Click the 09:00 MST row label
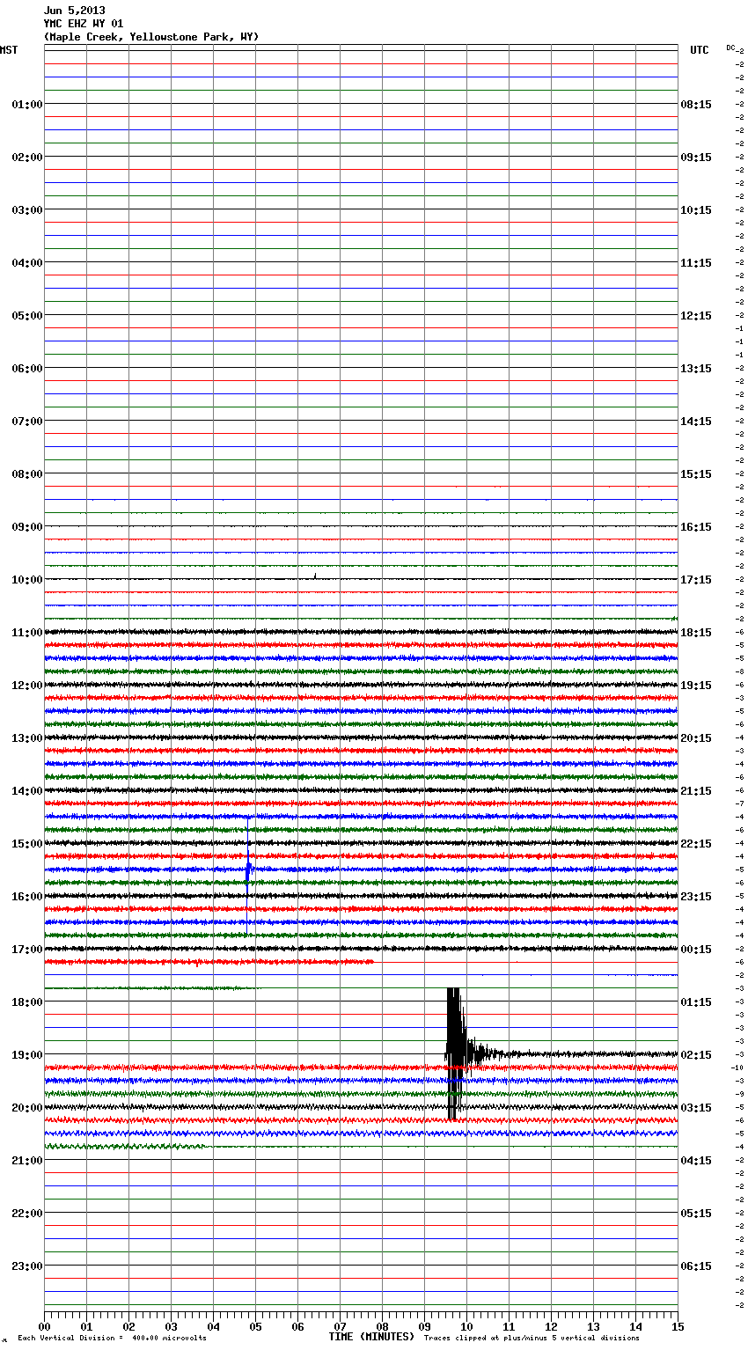The height and width of the screenshot is (1350, 748). (x=26, y=526)
